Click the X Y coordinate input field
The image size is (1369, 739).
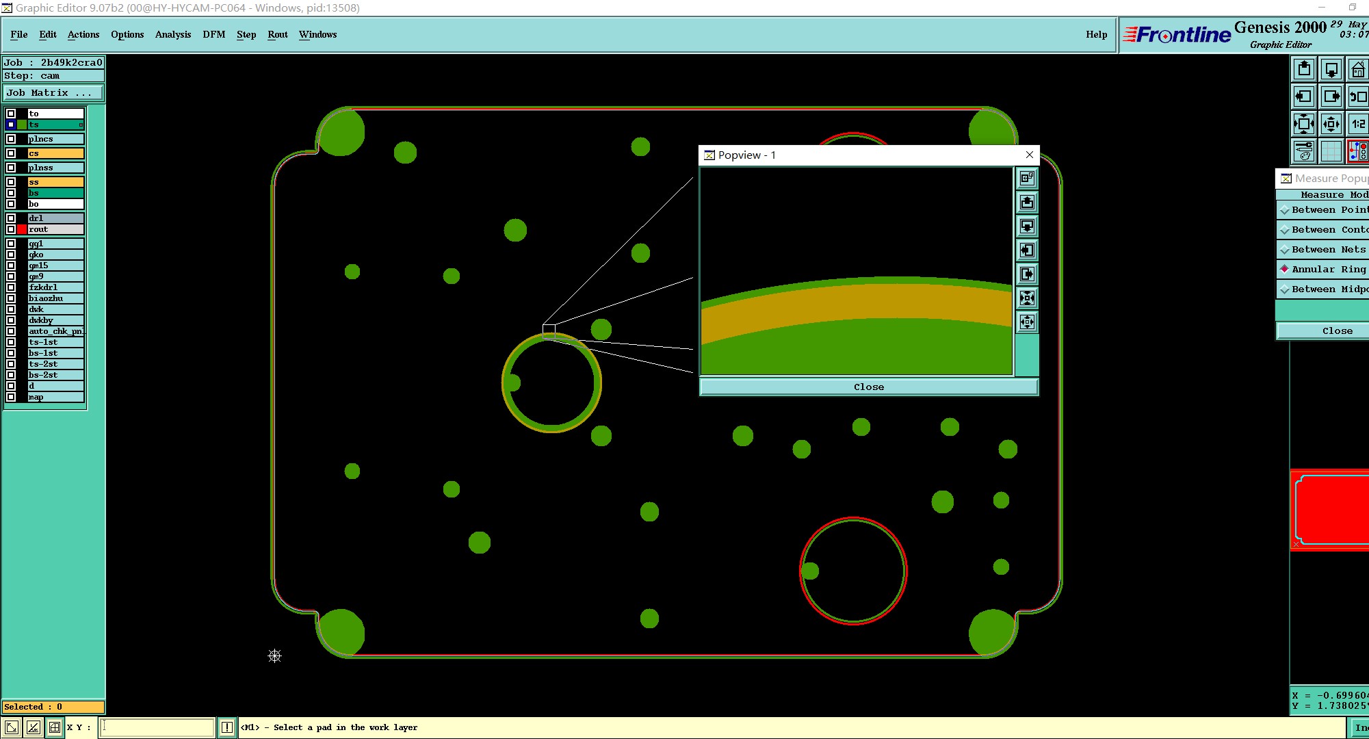pos(157,727)
